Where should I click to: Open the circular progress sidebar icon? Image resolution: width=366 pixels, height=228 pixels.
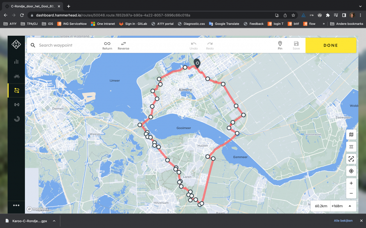tap(17, 119)
